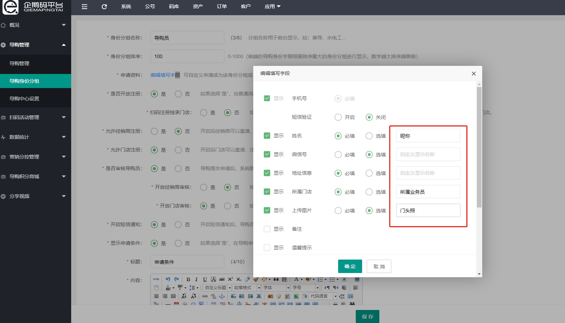Select 开启 radio for 短信验证
This screenshot has height=323, width=565.
[338, 117]
